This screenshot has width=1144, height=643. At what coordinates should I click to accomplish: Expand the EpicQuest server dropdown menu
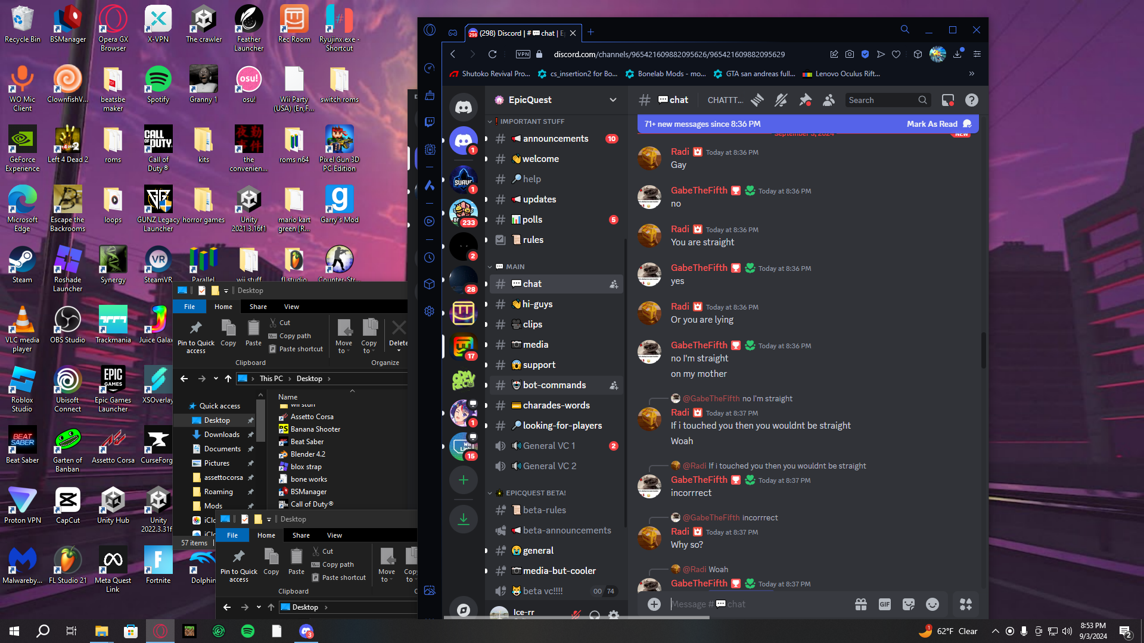613,100
